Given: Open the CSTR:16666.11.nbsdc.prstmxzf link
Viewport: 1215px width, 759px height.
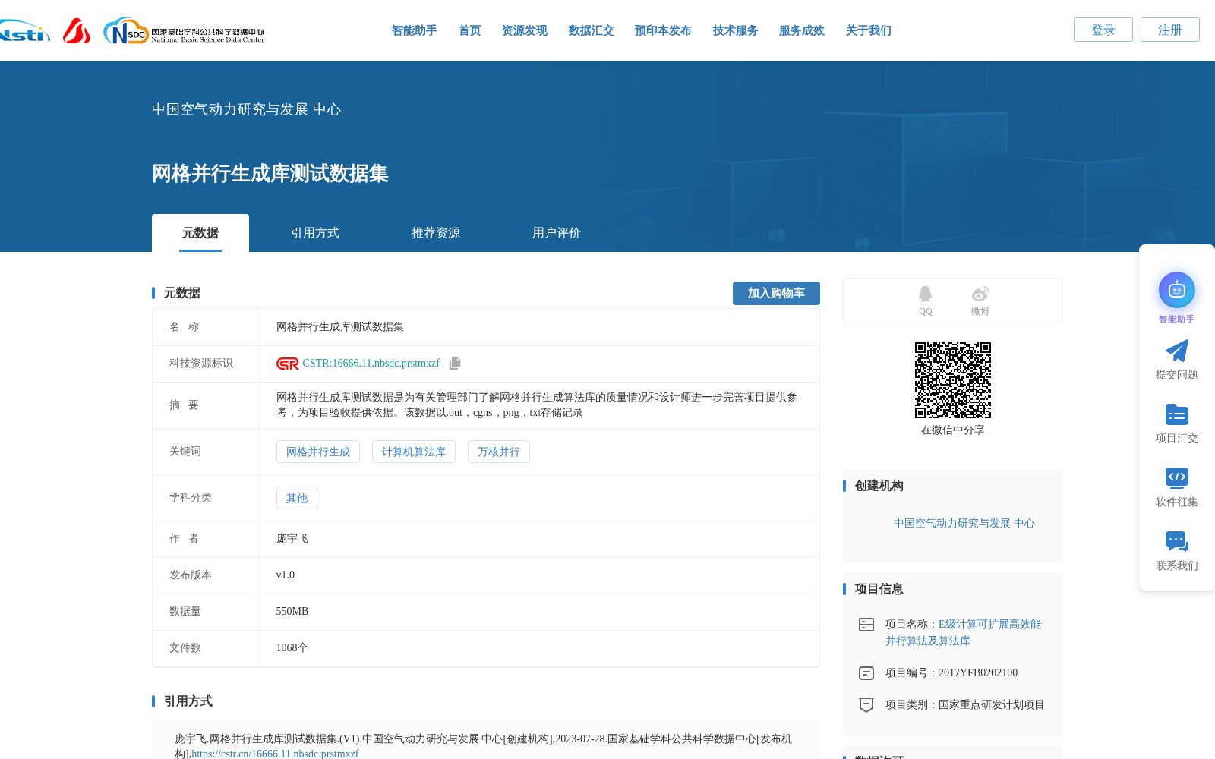Looking at the screenshot, I should coord(371,364).
